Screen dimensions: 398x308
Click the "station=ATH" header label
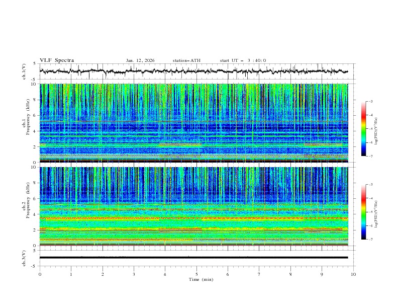(x=186, y=60)
